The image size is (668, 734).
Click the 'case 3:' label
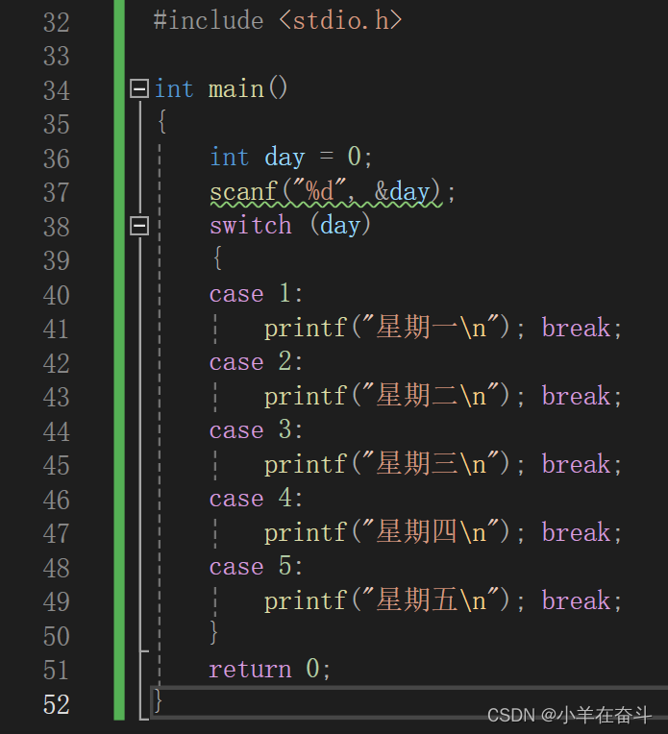(256, 429)
